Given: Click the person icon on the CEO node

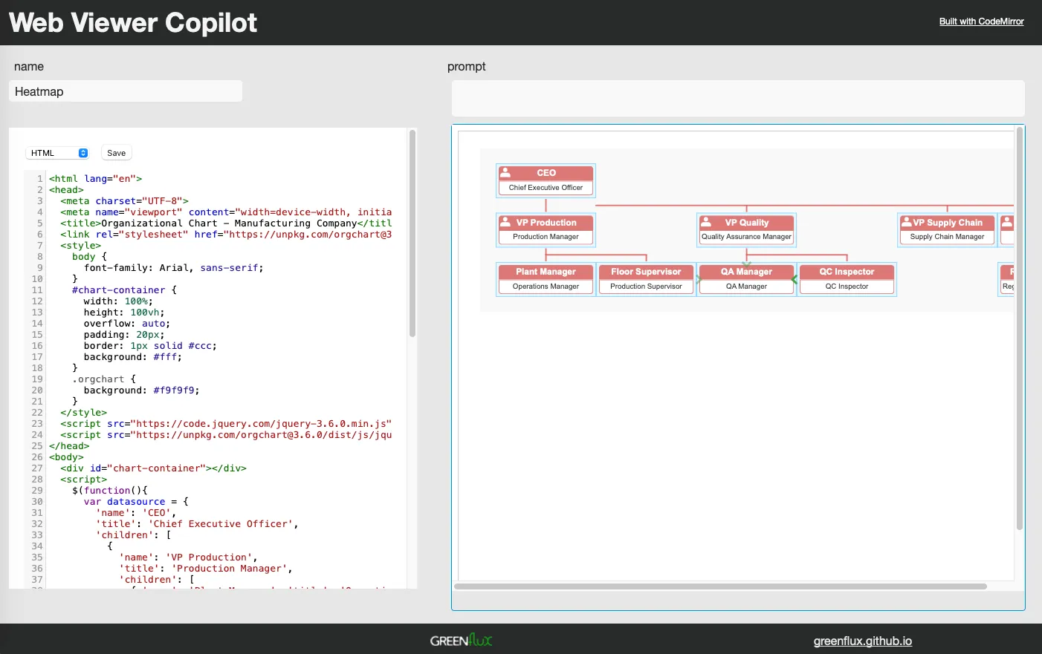Looking at the screenshot, I should tap(505, 172).
